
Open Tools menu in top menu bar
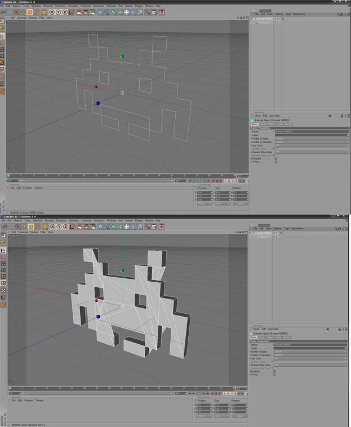[26, 6]
